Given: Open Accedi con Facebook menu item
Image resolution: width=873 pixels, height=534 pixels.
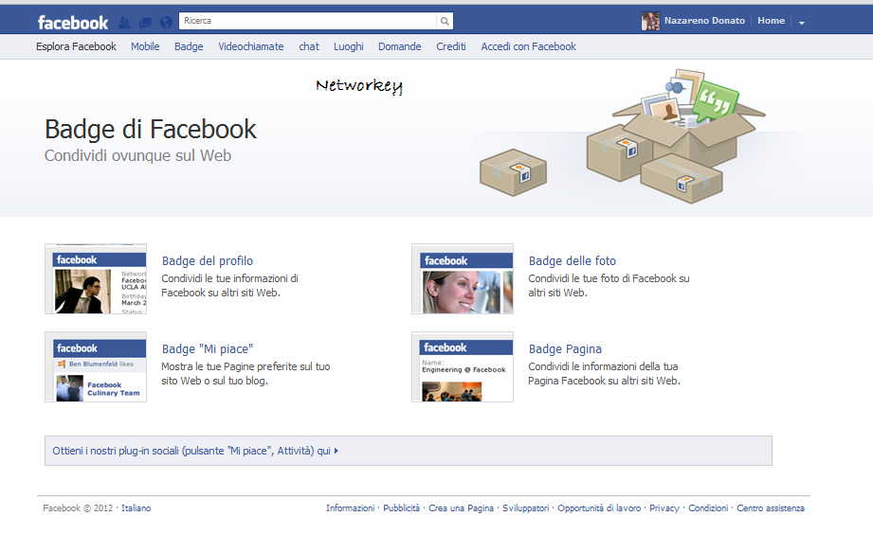Looking at the screenshot, I should [x=528, y=46].
